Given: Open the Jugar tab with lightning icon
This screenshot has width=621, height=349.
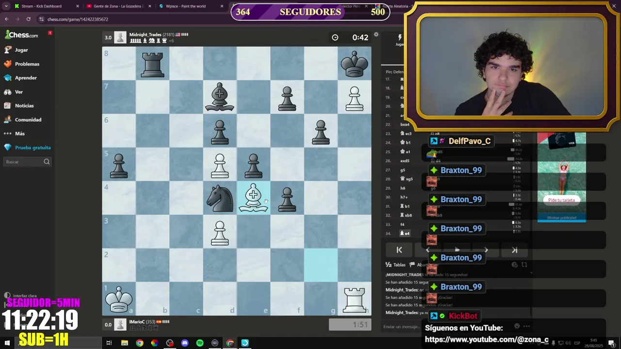Looking at the screenshot, I should point(400,40).
